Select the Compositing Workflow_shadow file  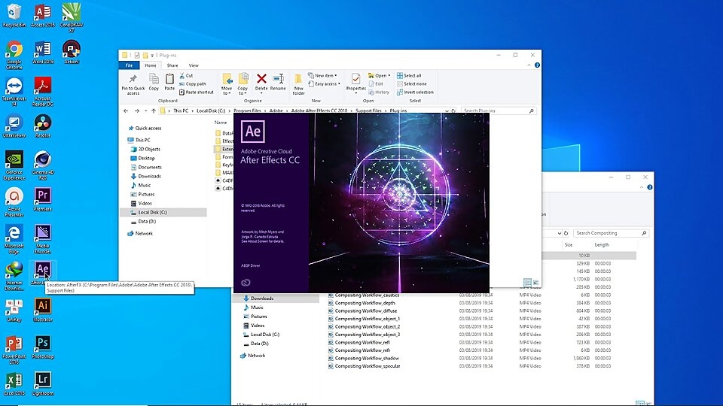tap(363, 358)
